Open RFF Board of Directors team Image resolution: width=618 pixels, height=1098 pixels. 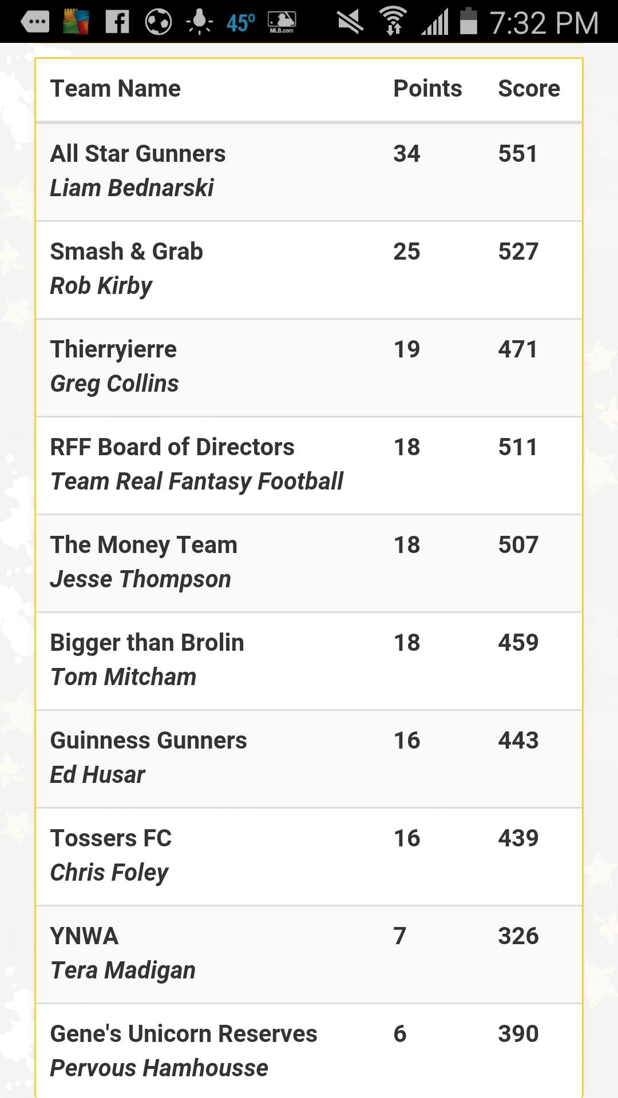tap(309, 466)
